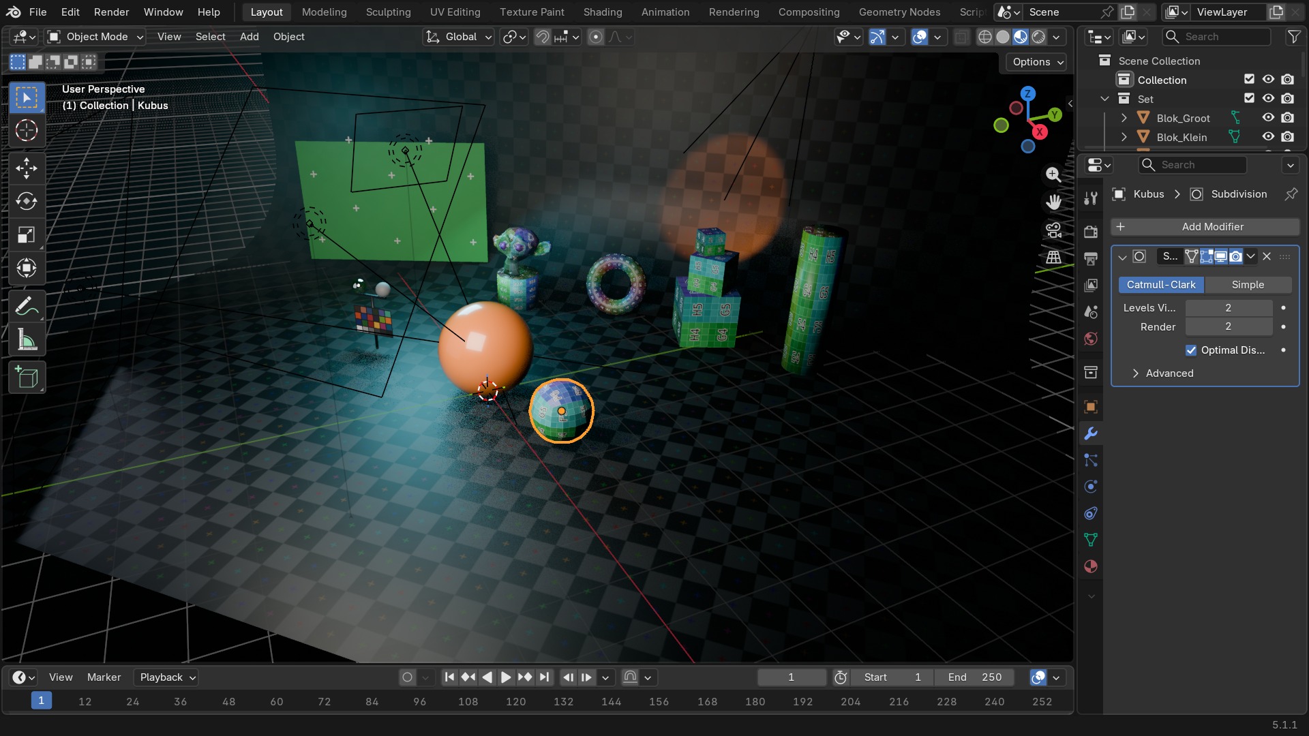Switch to rendered viewport shading

pos(1038,37)
